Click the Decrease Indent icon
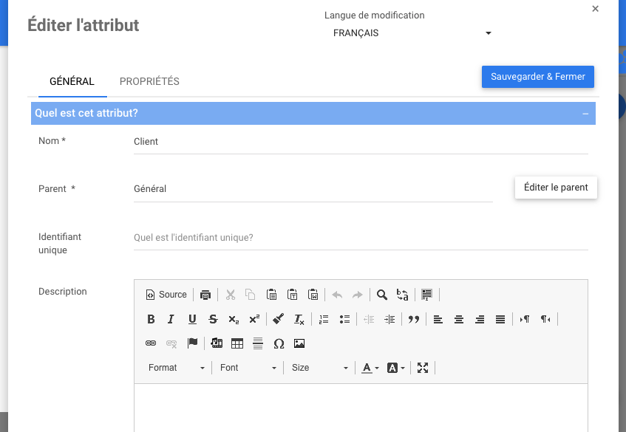The image size is (626, 432). point(369,319)
